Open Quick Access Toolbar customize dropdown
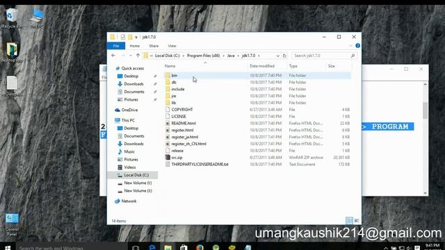The width and height of the screenshot is (445, 250). (x=136, y=37)
